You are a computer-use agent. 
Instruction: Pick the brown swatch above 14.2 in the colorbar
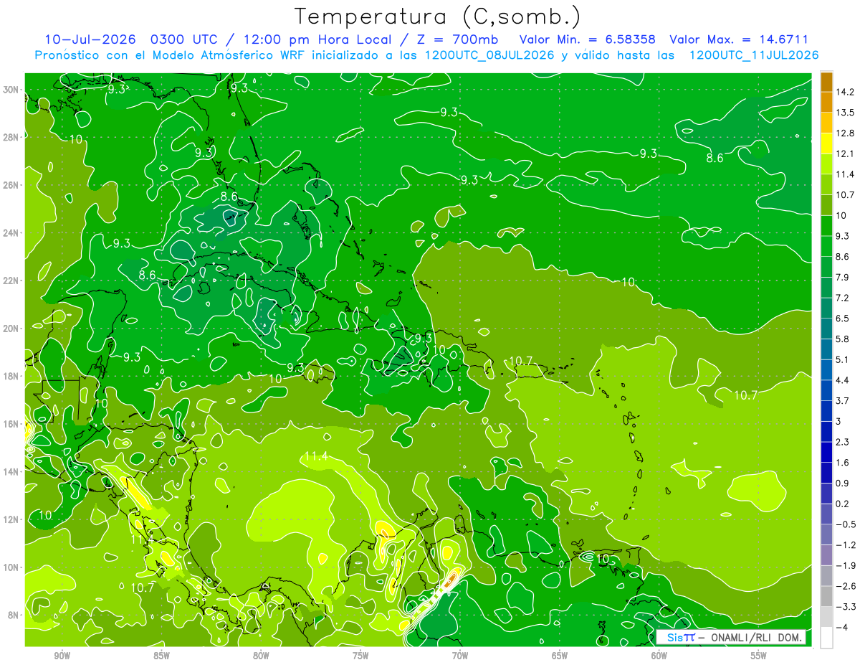pyautogui.click(x=826, y=82)
